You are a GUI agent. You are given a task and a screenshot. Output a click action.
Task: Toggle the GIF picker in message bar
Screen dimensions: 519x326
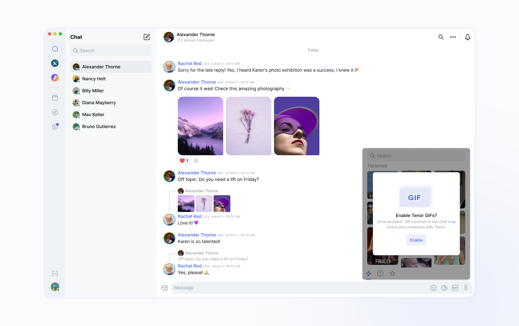455,288
